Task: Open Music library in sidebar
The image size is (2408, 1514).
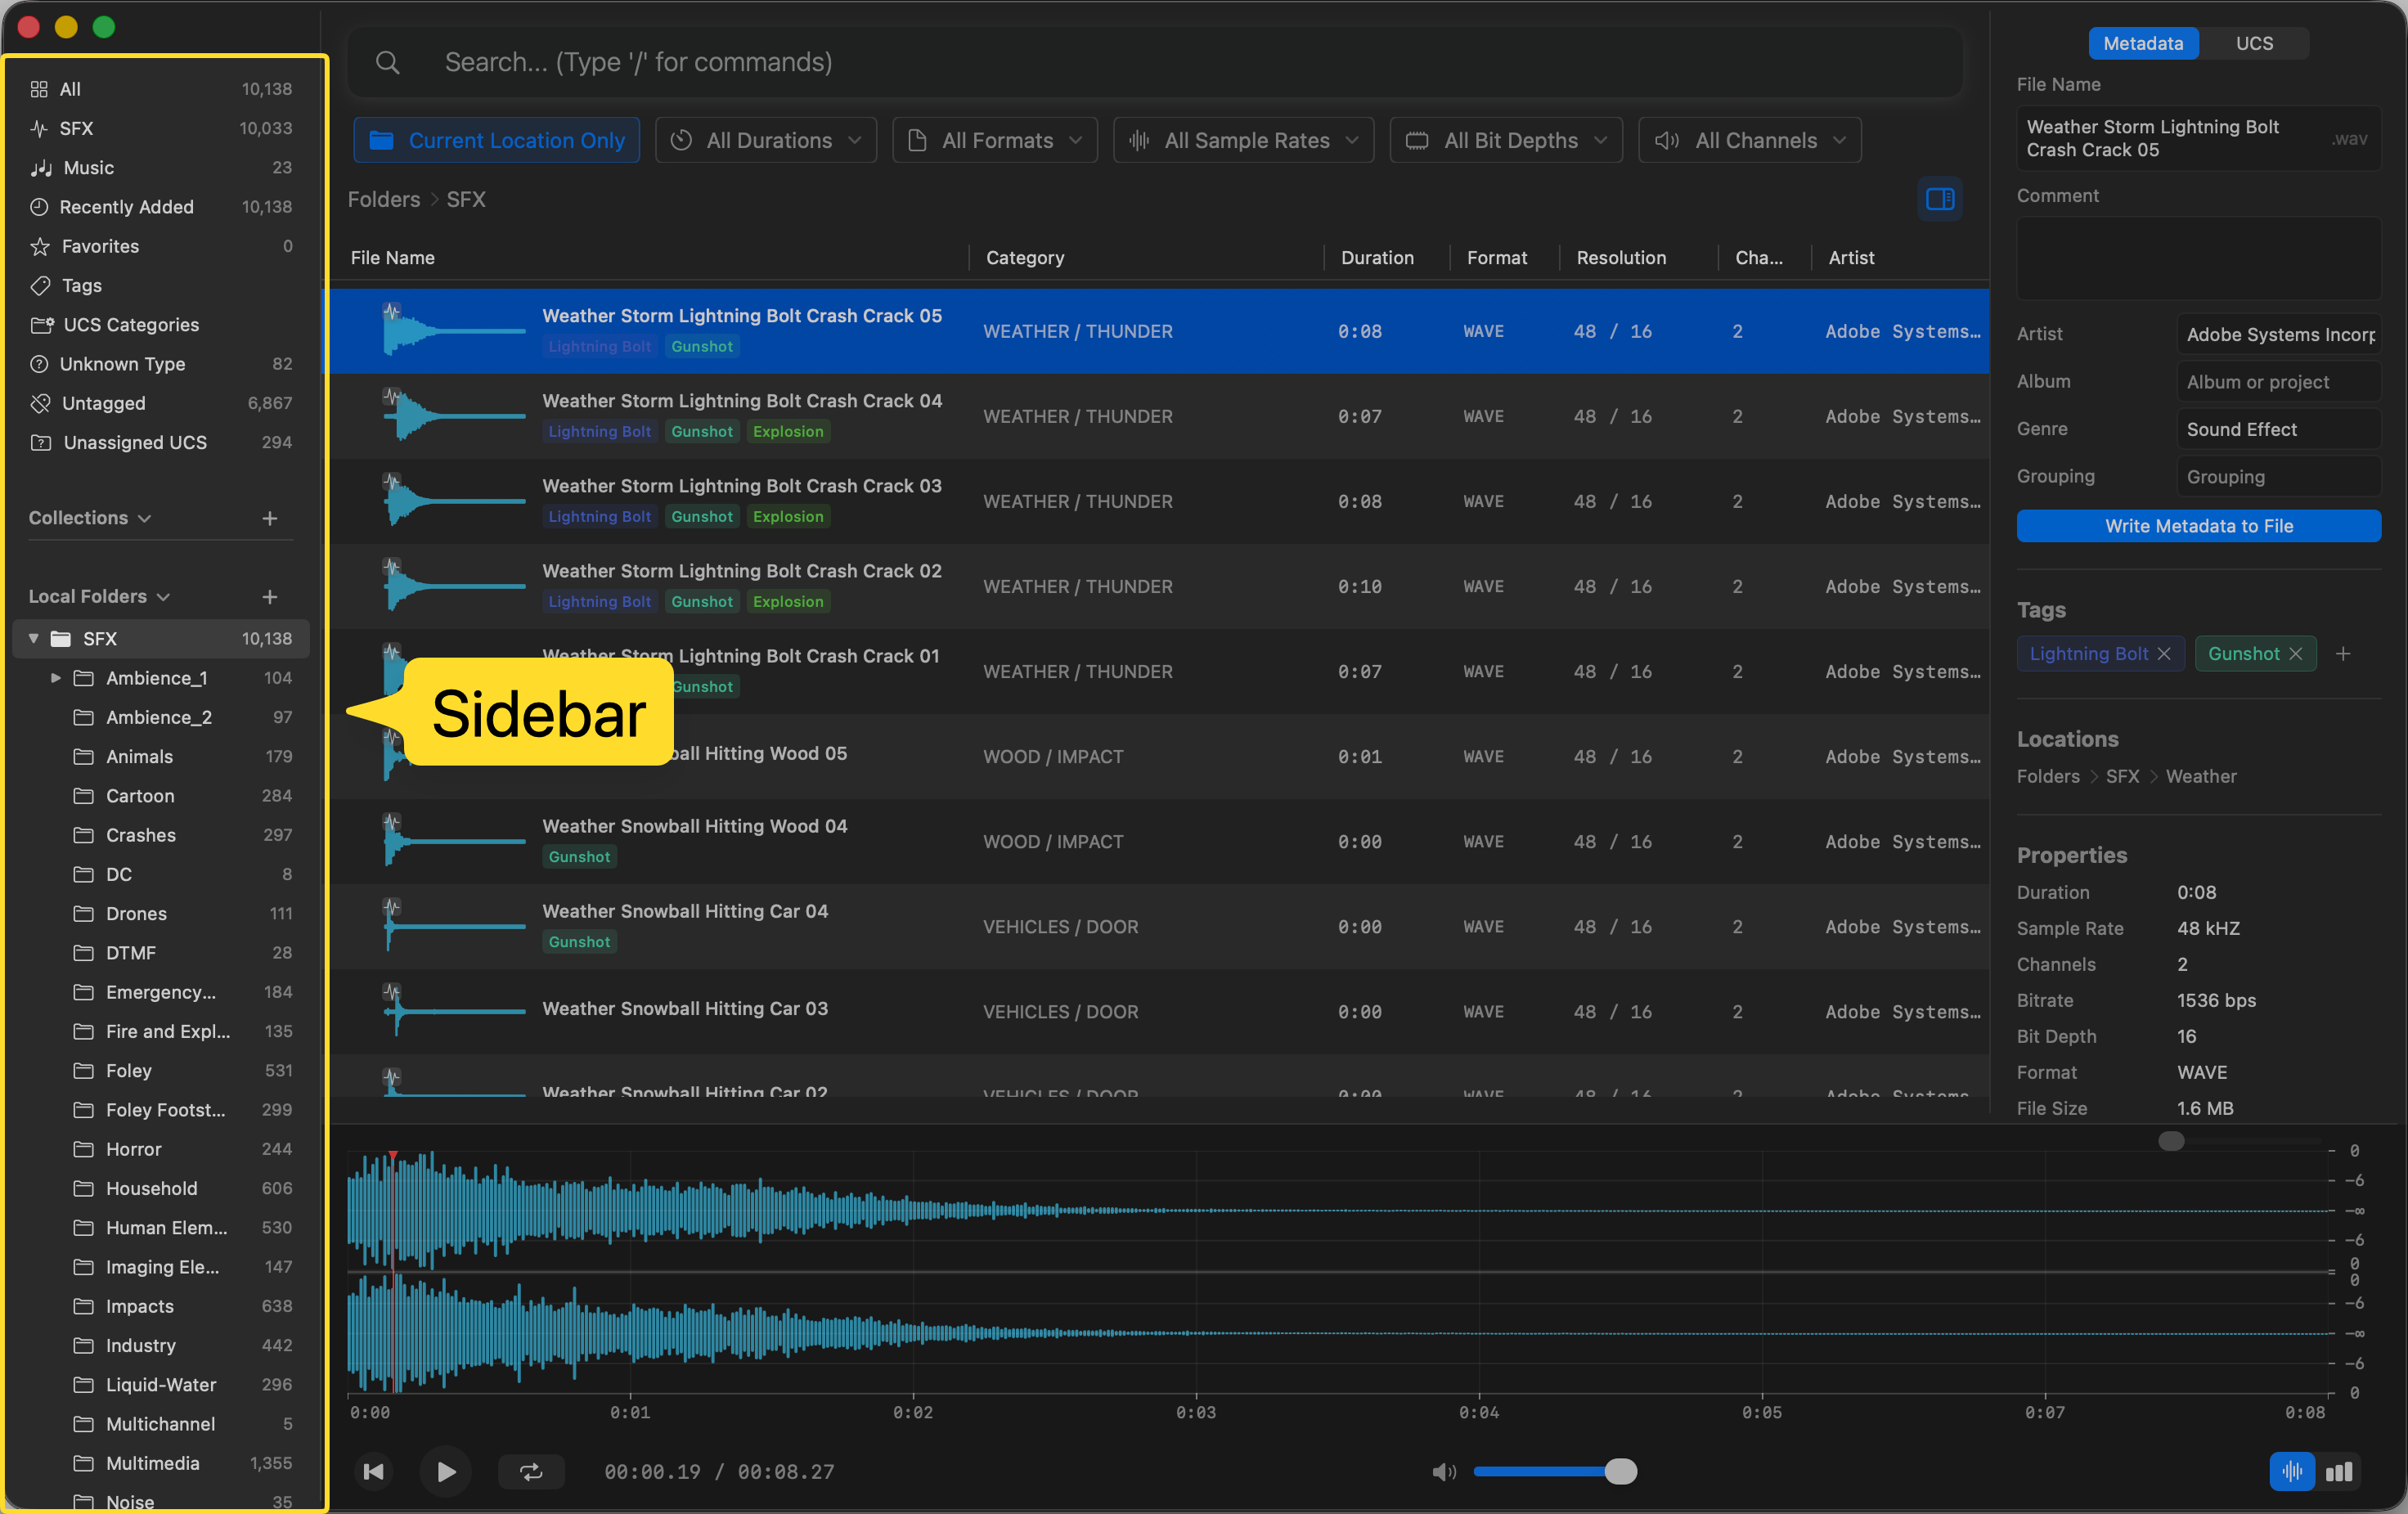Action: click(x=160, y=167)
